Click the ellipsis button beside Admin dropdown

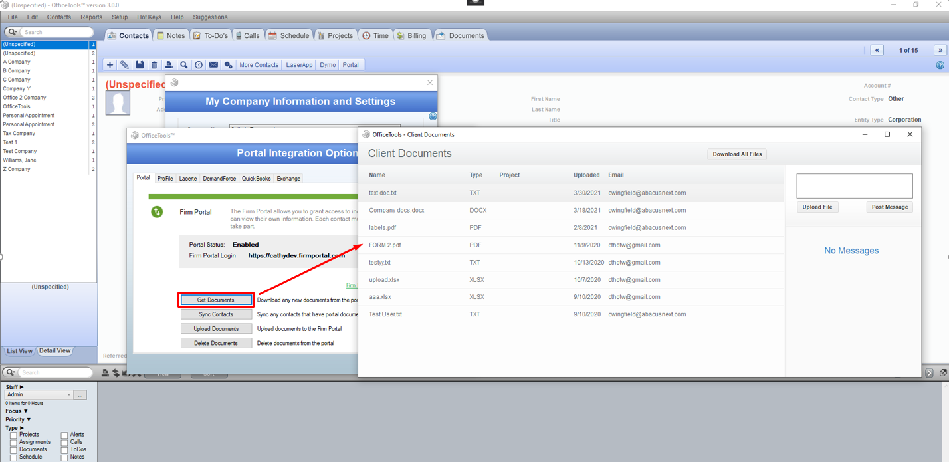80,395
